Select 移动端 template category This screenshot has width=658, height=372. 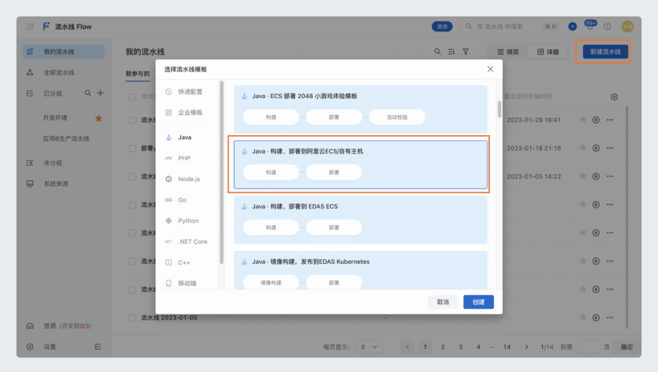[188, 283]
